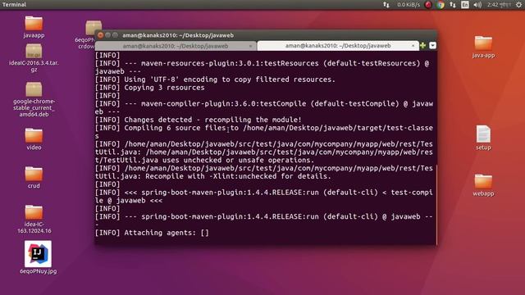Open the red round tray indicator

pos(428,5)
